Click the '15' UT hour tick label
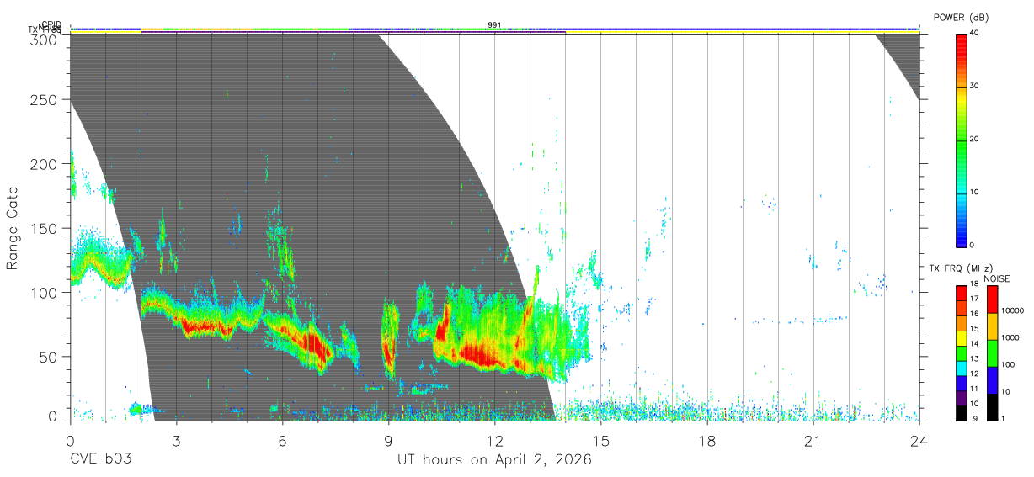This screenshot has height=477, width=1034. point(601,440)
